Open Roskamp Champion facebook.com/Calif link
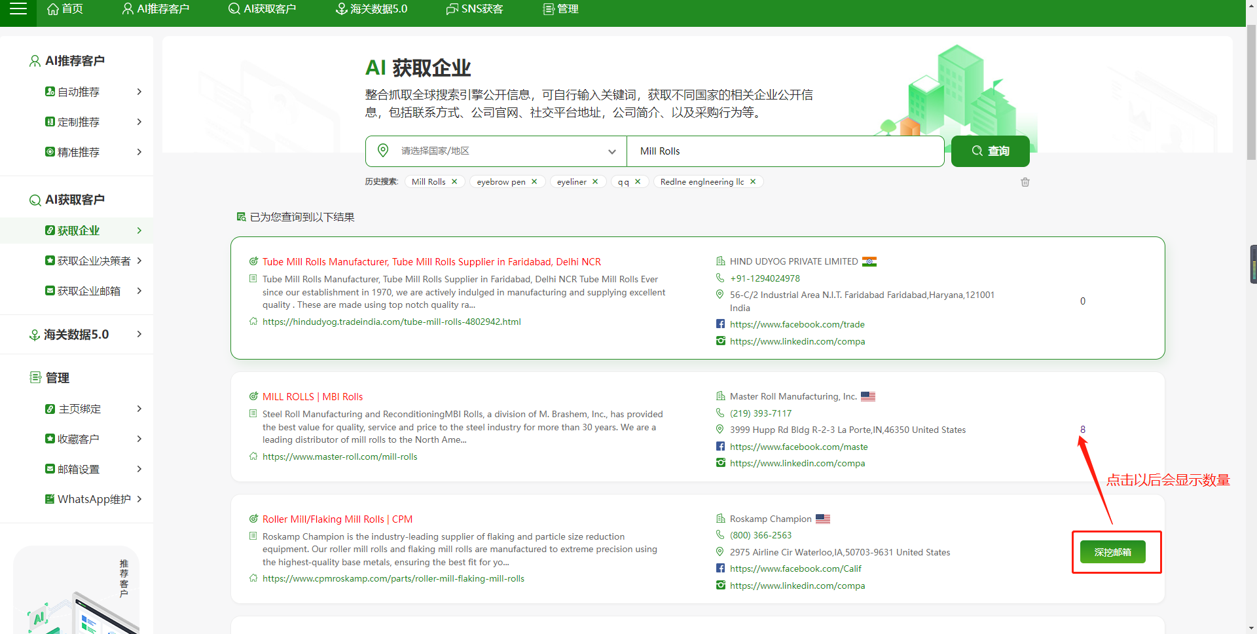Screen dimensions: 1257x634 pyautogui.click(x=795, y=569)
